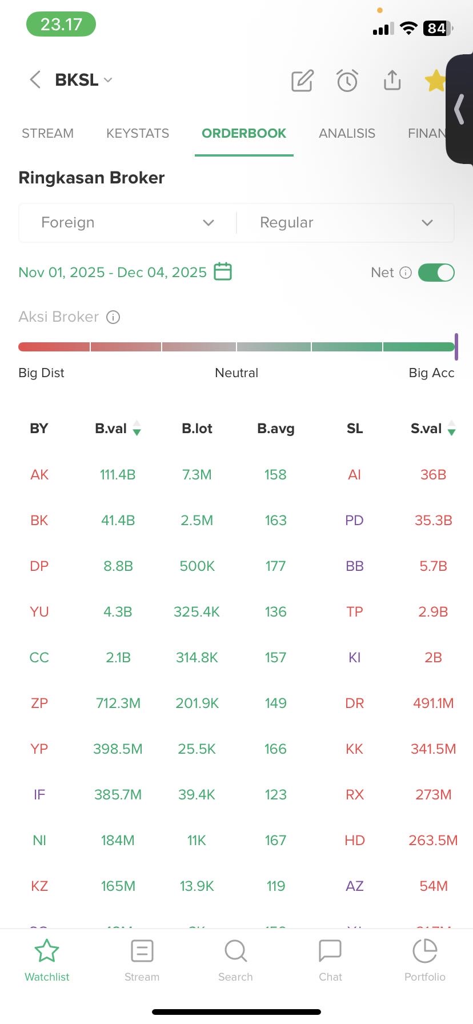Viewport: 473px width, 1024px height.
Task: Sort by S.val column arrows
Action: 451,429
